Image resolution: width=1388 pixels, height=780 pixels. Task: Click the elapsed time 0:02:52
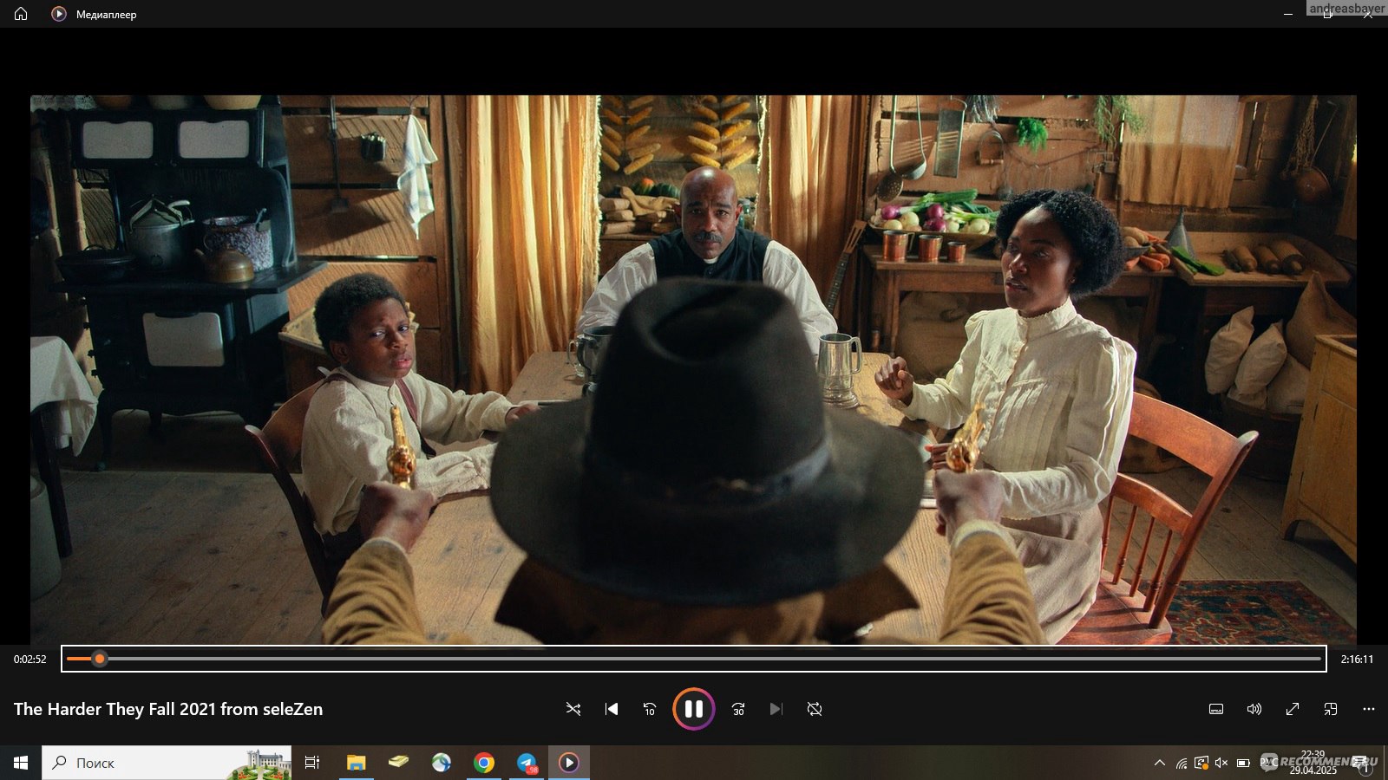30,660
